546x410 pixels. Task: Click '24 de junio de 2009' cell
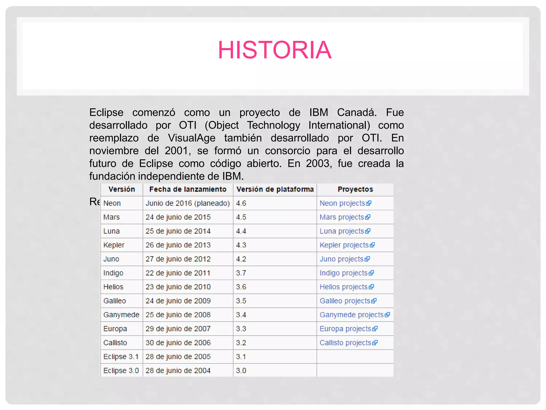pos(188,301)
